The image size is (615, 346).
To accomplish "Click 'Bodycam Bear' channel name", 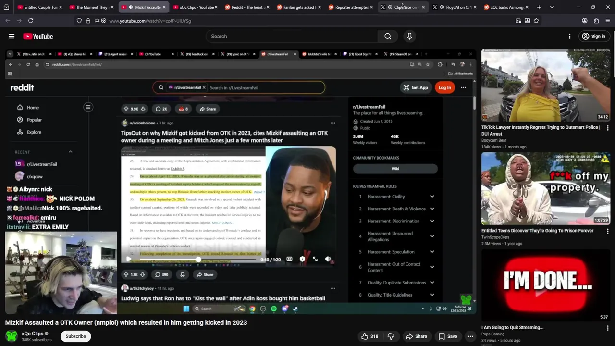I will click(494, 140).
